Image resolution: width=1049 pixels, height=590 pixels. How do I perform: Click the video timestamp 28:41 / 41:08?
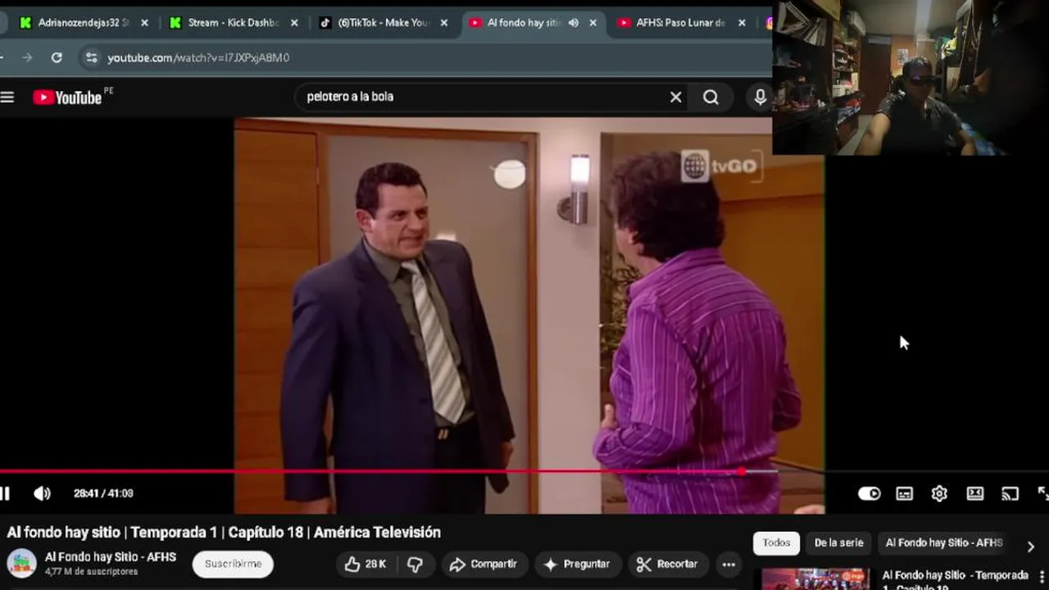pos(103,493)
